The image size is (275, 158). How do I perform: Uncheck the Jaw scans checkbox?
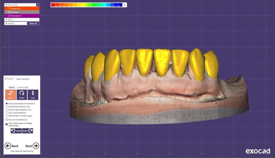9,12
